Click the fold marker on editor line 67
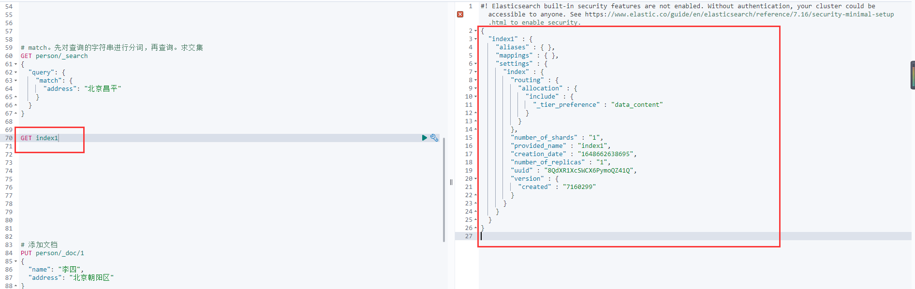 [x=16, y=114]
